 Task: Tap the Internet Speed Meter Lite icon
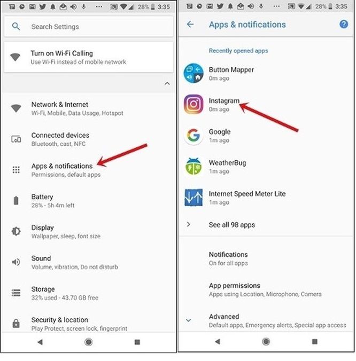(194, 198)
